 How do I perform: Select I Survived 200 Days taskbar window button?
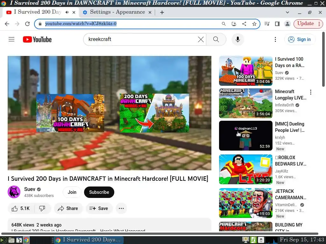(88, 240)
